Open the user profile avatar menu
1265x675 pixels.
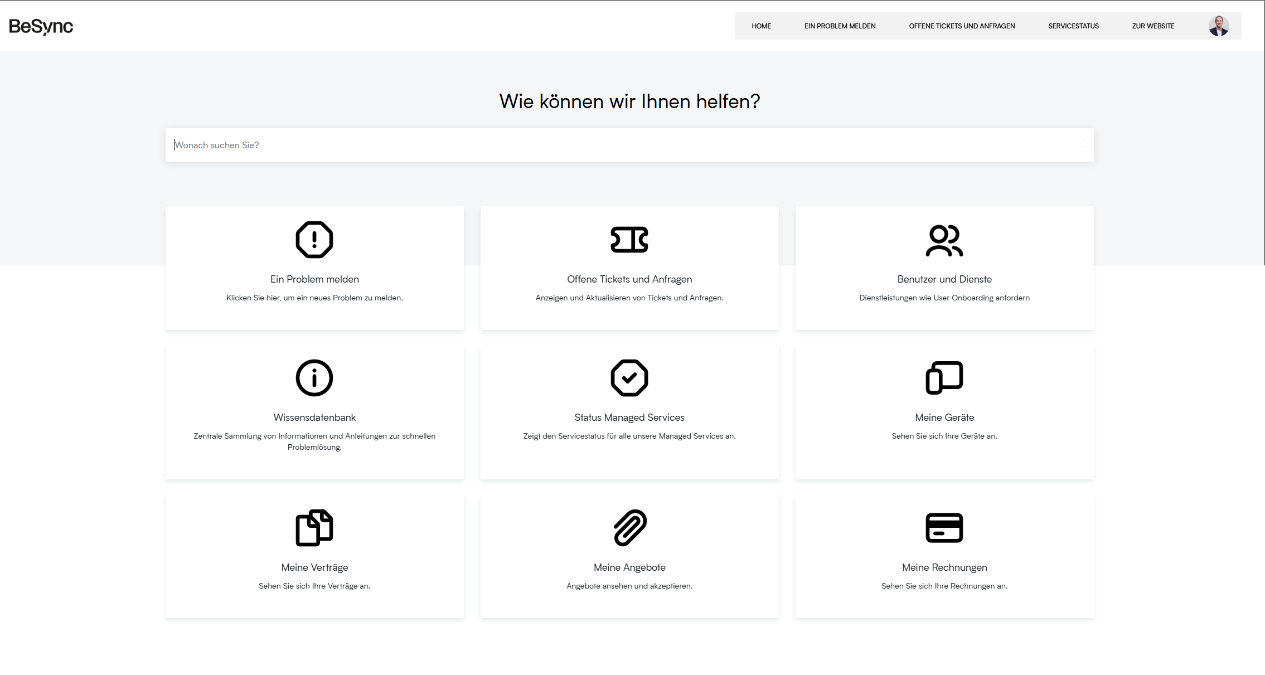tap(1218, 26)
